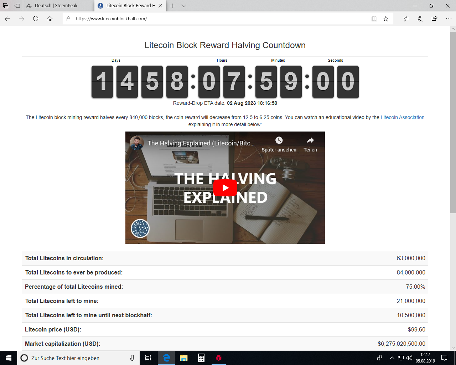Click the page scrollbar up arrow
This screenshot has width=456, height=365.
click(453, 29)
